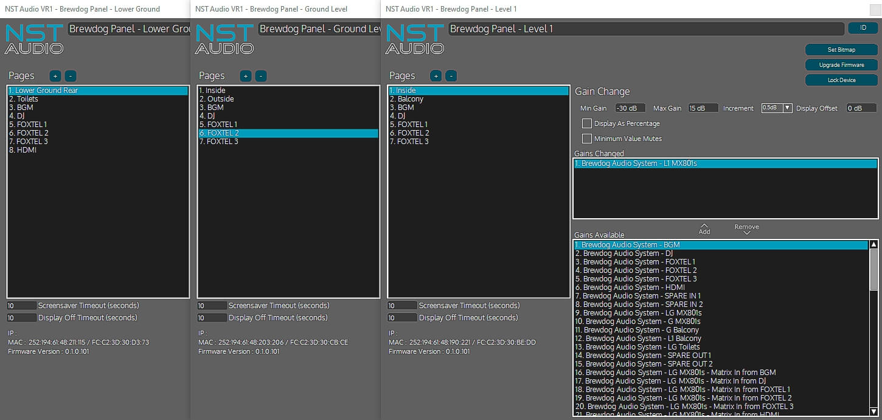The width and height of the screenshot is (882, 420).
Task: Enable Minimum Value Mutes checkbox
Action: 587,139
